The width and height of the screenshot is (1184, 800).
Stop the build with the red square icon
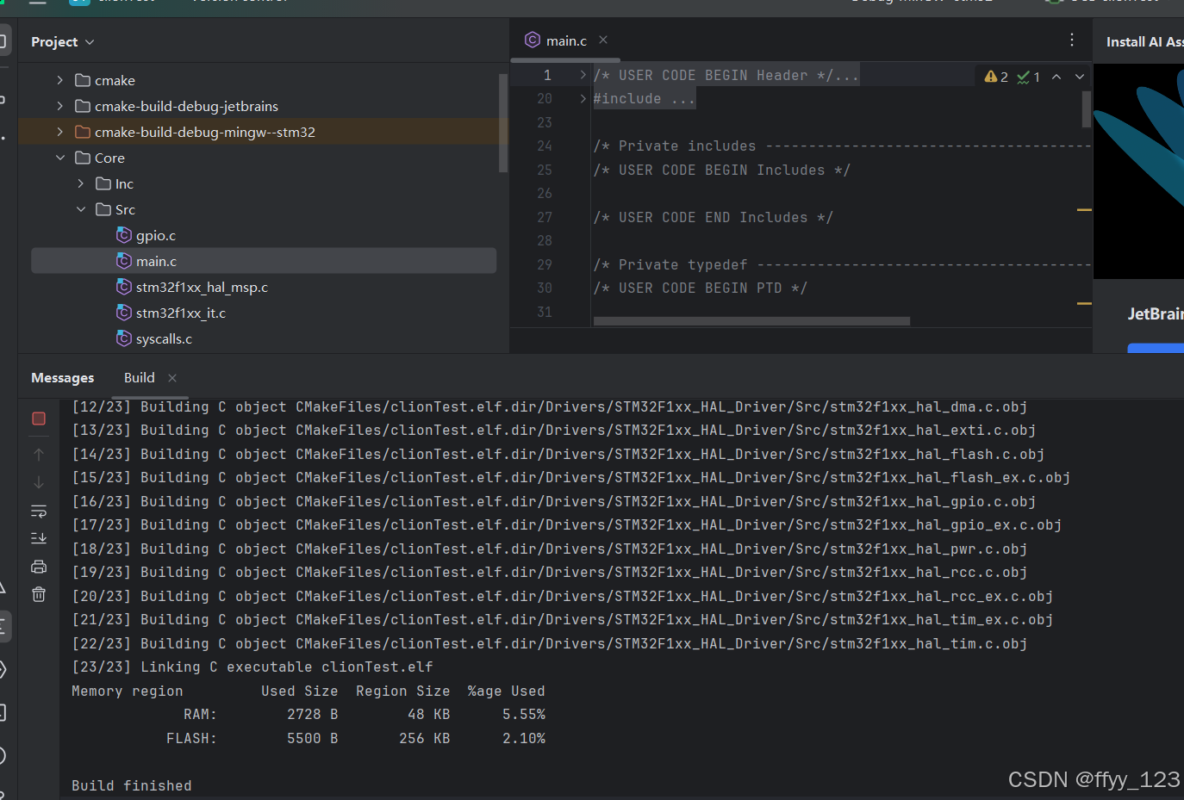tap(38, 419)
